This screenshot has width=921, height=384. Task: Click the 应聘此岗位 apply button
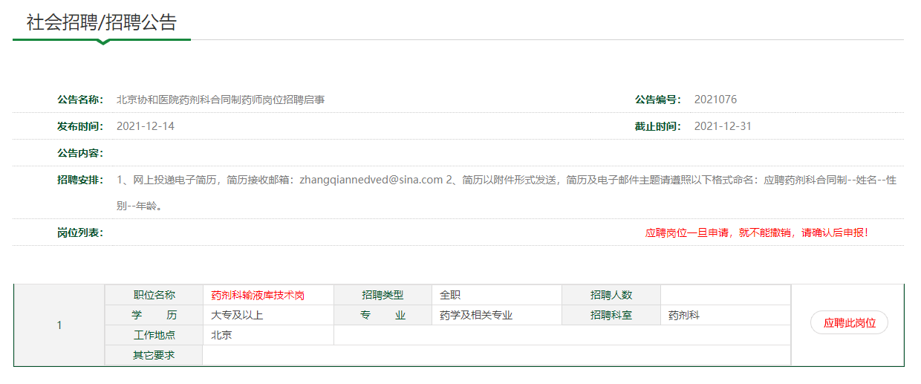[849, 322]
